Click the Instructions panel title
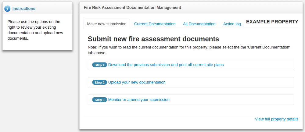 pyautogui.click(x=24, y=9)
